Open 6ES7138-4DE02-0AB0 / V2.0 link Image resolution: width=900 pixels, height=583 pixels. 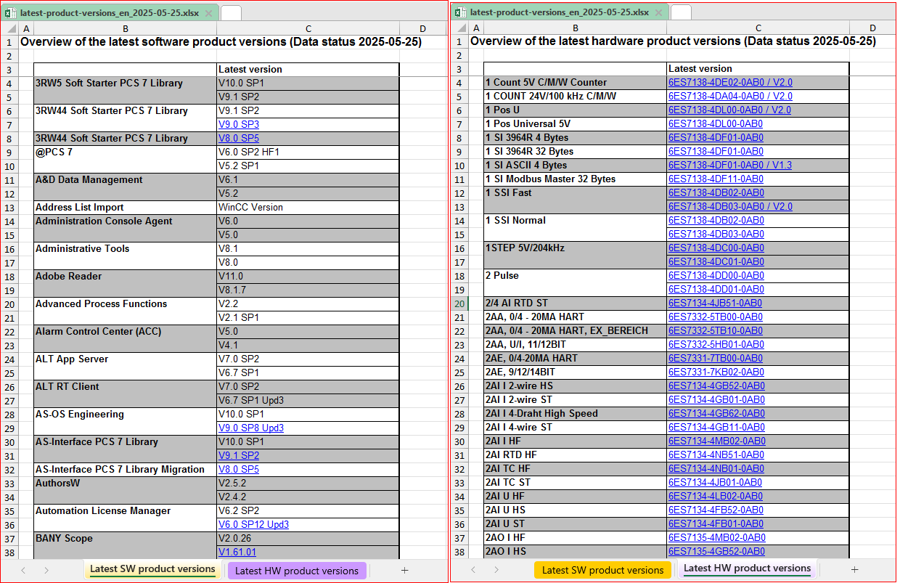(x=730, y=82)
